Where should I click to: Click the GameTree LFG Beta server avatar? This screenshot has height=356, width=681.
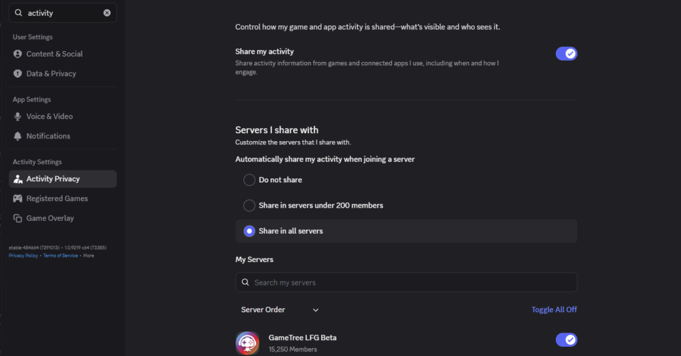point(247,343)
